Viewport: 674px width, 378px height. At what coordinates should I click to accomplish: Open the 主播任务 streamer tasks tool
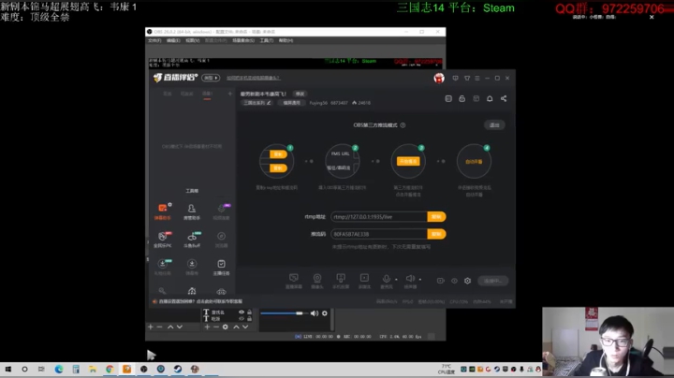(221, 267)
